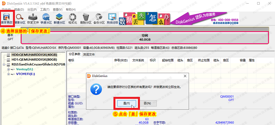Viewport: 275px width, 125px height.
Task: Click the 文件系统 column header
Action: 138,60
